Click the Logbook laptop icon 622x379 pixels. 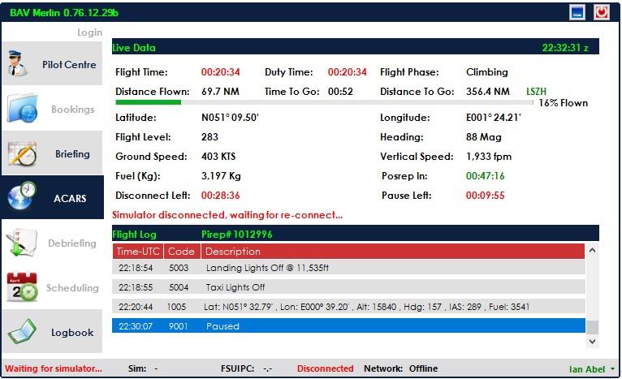point(22,331)
